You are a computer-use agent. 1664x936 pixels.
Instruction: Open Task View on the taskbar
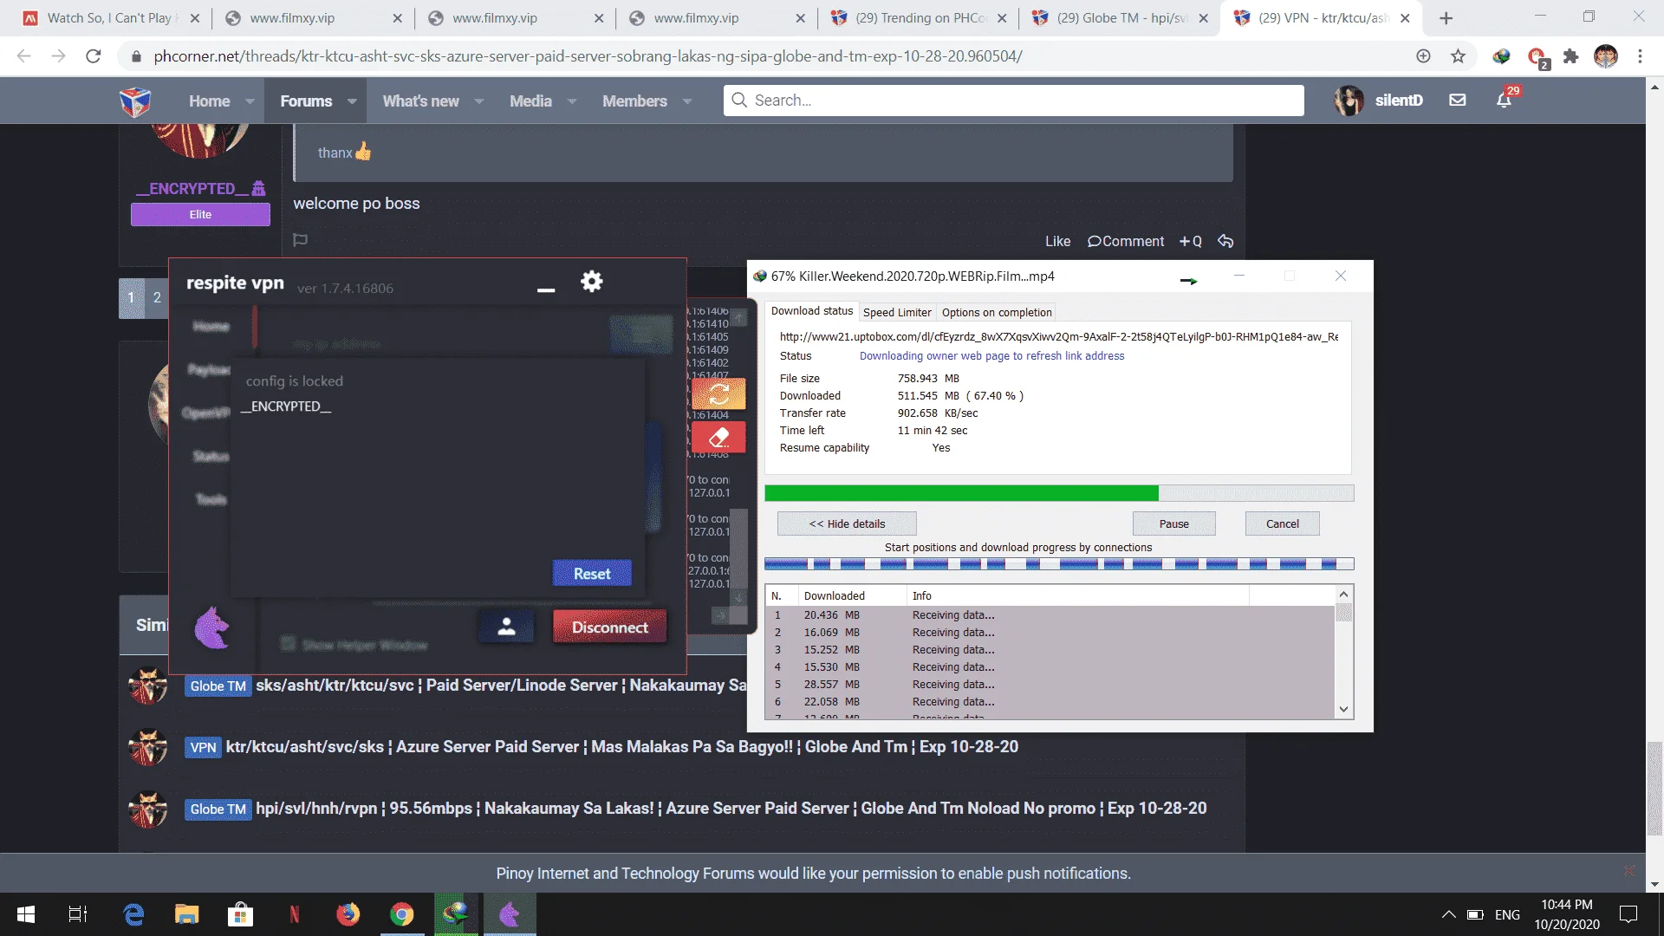tap(78, 914)
